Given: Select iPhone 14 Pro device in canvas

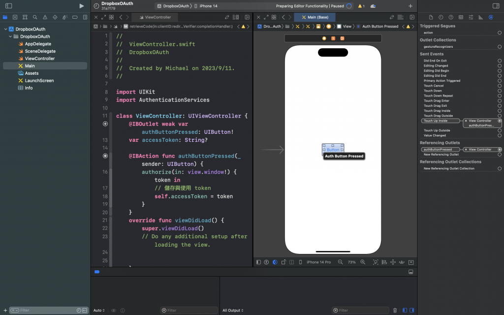Looking at the screenshot, I should [318, 262].
